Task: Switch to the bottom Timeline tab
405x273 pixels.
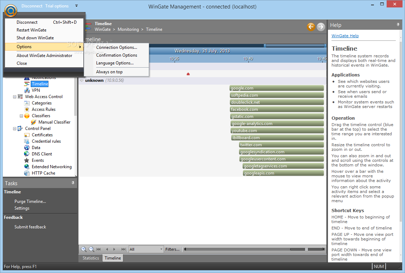Action: [113, 258]
